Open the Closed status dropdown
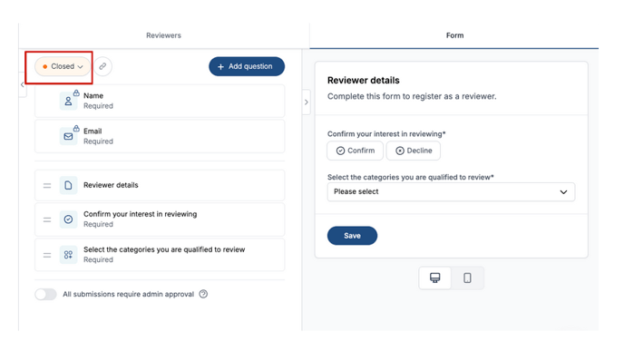Image resolution: width=624 pixels, height=351 pixels. 63,66
